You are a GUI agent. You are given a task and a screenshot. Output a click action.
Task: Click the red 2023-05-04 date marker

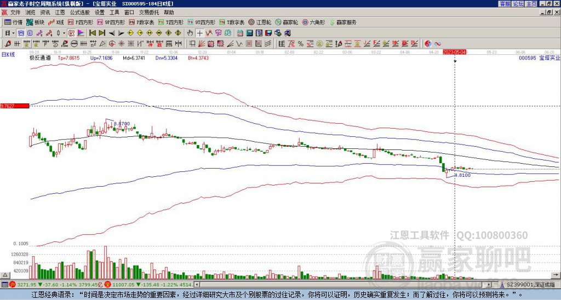click(455, 52)
